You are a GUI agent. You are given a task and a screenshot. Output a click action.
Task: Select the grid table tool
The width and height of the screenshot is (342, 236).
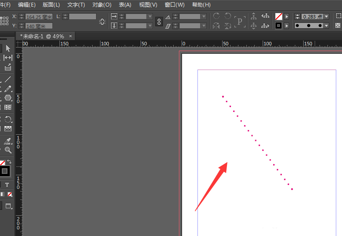point(8,107)
